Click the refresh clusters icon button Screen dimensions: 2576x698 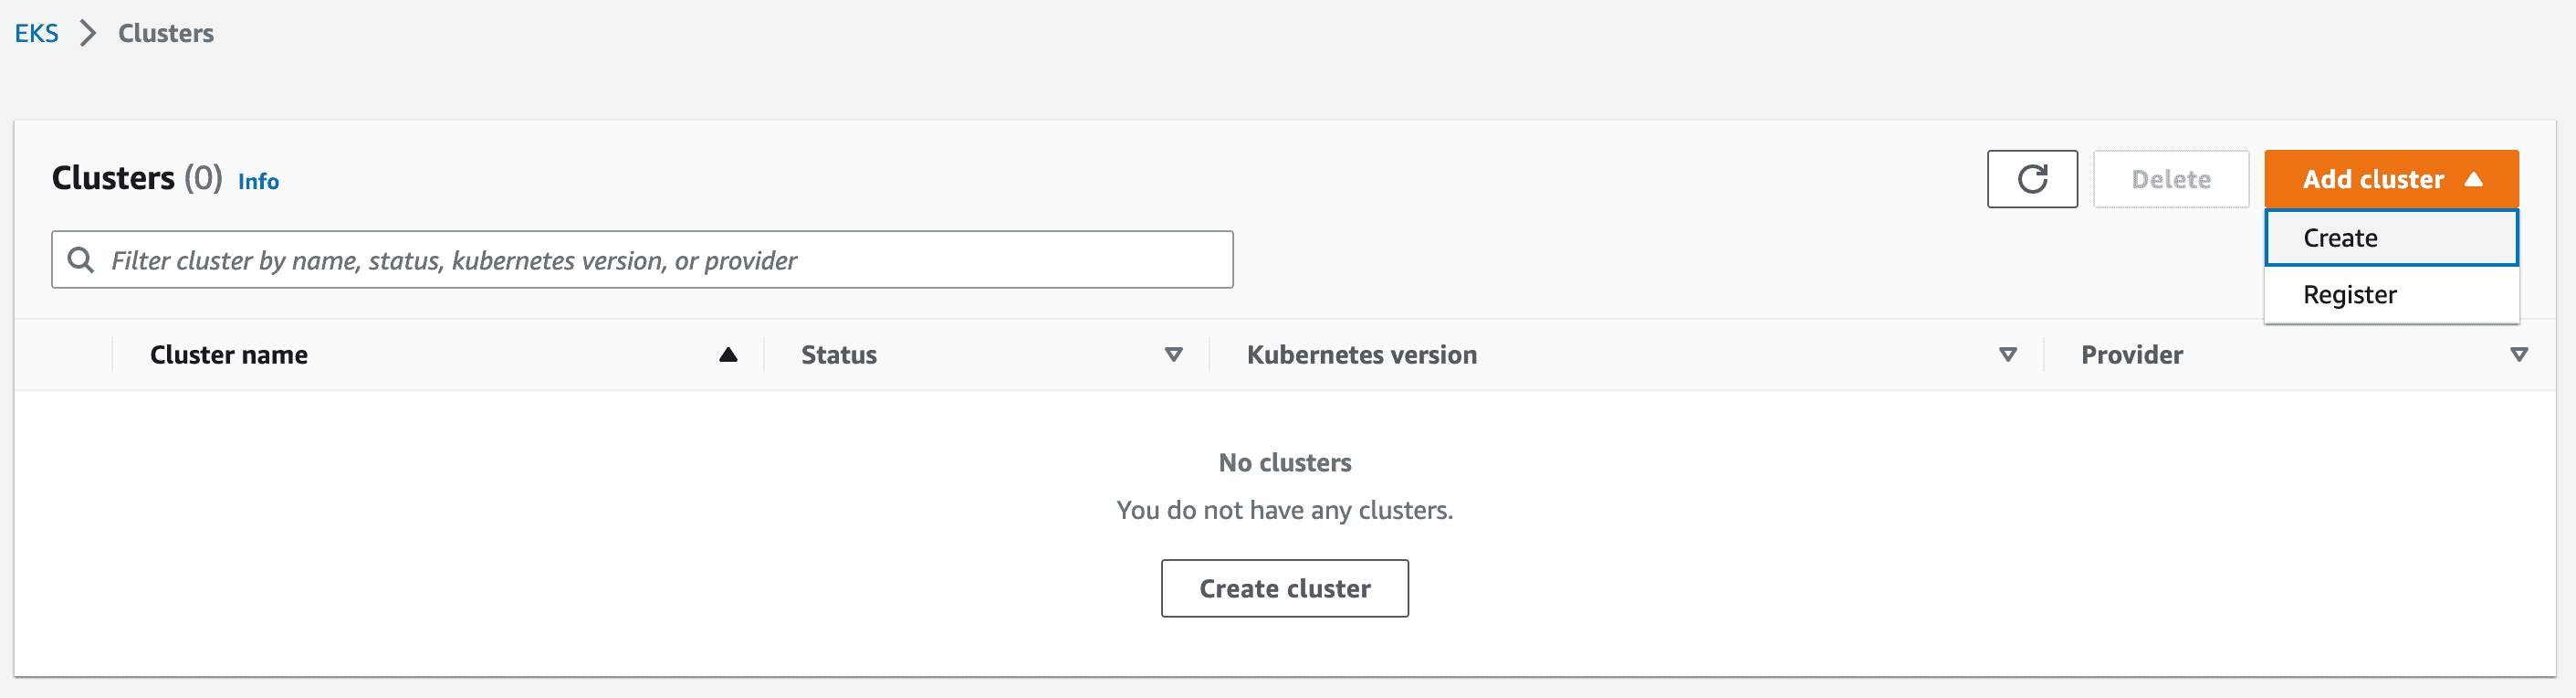point(2031,179)
